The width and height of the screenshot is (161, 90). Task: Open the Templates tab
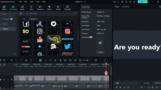click(67, 8)
